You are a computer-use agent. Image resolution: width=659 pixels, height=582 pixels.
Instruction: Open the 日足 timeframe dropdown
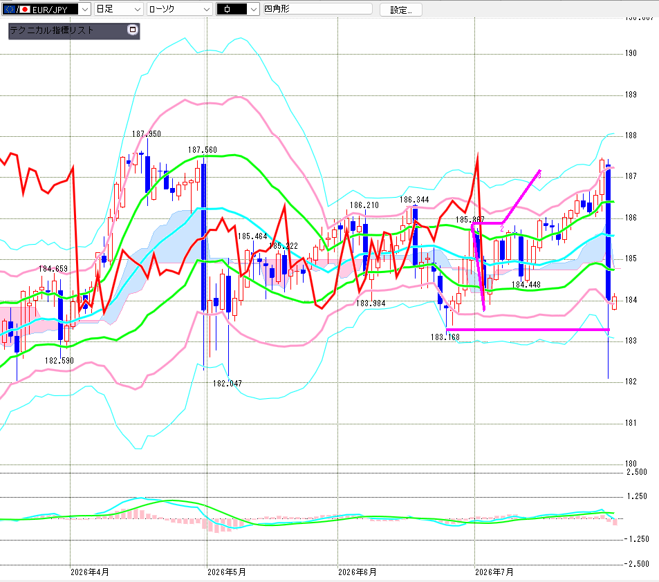pos(118,9)
